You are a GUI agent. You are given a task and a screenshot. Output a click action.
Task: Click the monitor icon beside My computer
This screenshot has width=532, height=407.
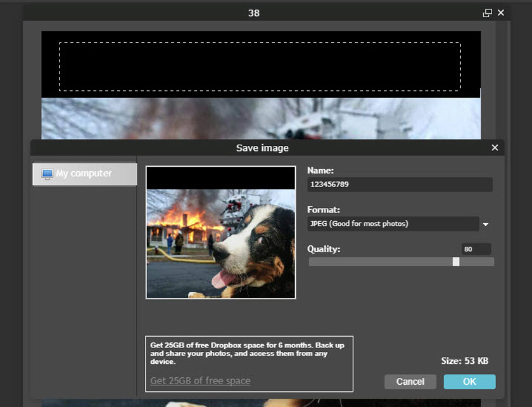tap(47, 174)
